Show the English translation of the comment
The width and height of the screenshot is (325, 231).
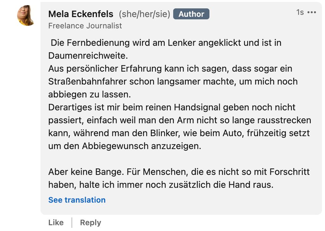coord(77,200)
